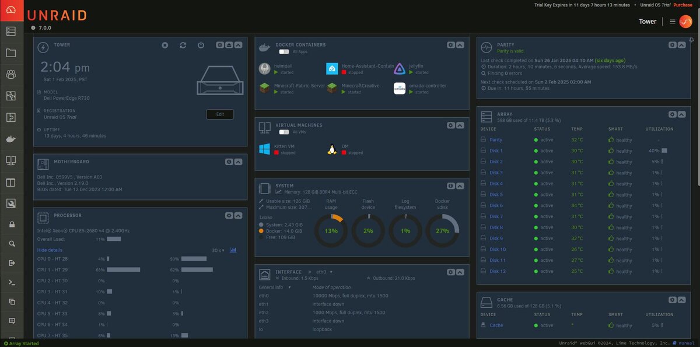700x347 pixels.
Task: Open the terminal icon in sidebar
Action: click(12, 282)
